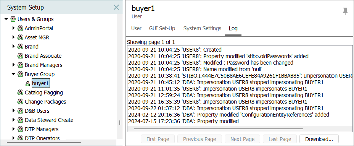Click the Catalog Flagging group icon

click(20, 92)
